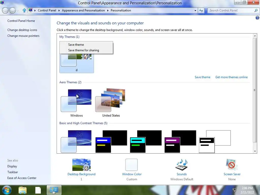This screenshot has width=260, height=195.
Task: Select the 'd' theme under My Themes
Action: [x=77, y=63]
